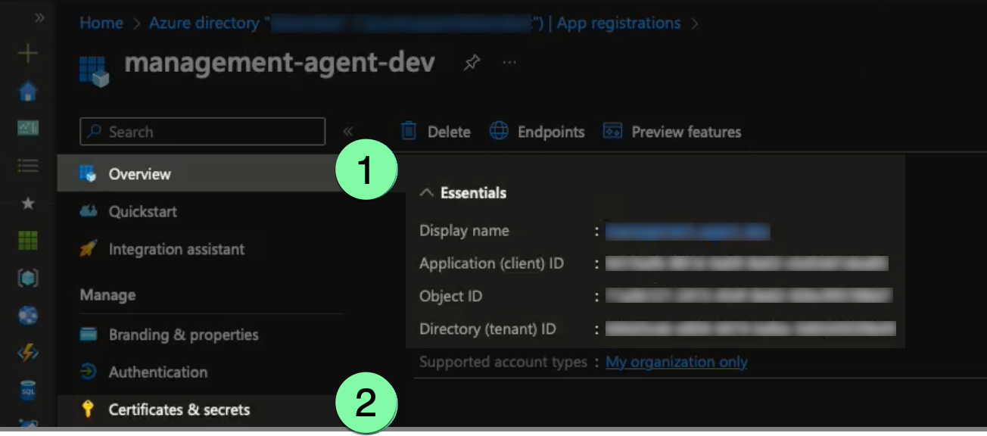Click the My organization only link
Viewport: 987px width, 436px height.
pyautogui.click(x=676, y=363)
